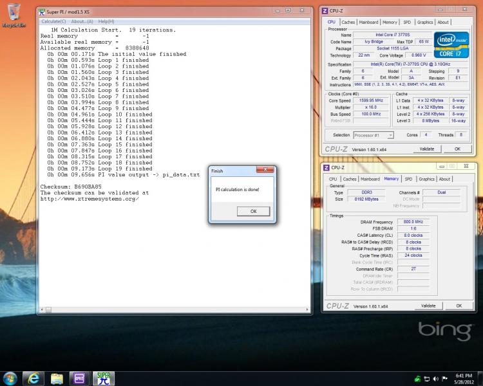Open SPD tab in top CPU-Z window

pyautogui.click(x=407, y=22)
